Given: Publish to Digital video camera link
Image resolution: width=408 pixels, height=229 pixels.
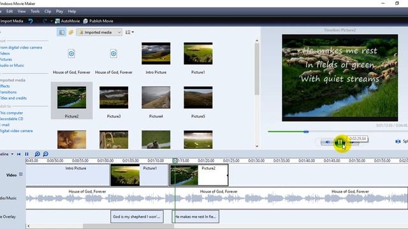Looking at the screenshot, I should click(16, 131).
